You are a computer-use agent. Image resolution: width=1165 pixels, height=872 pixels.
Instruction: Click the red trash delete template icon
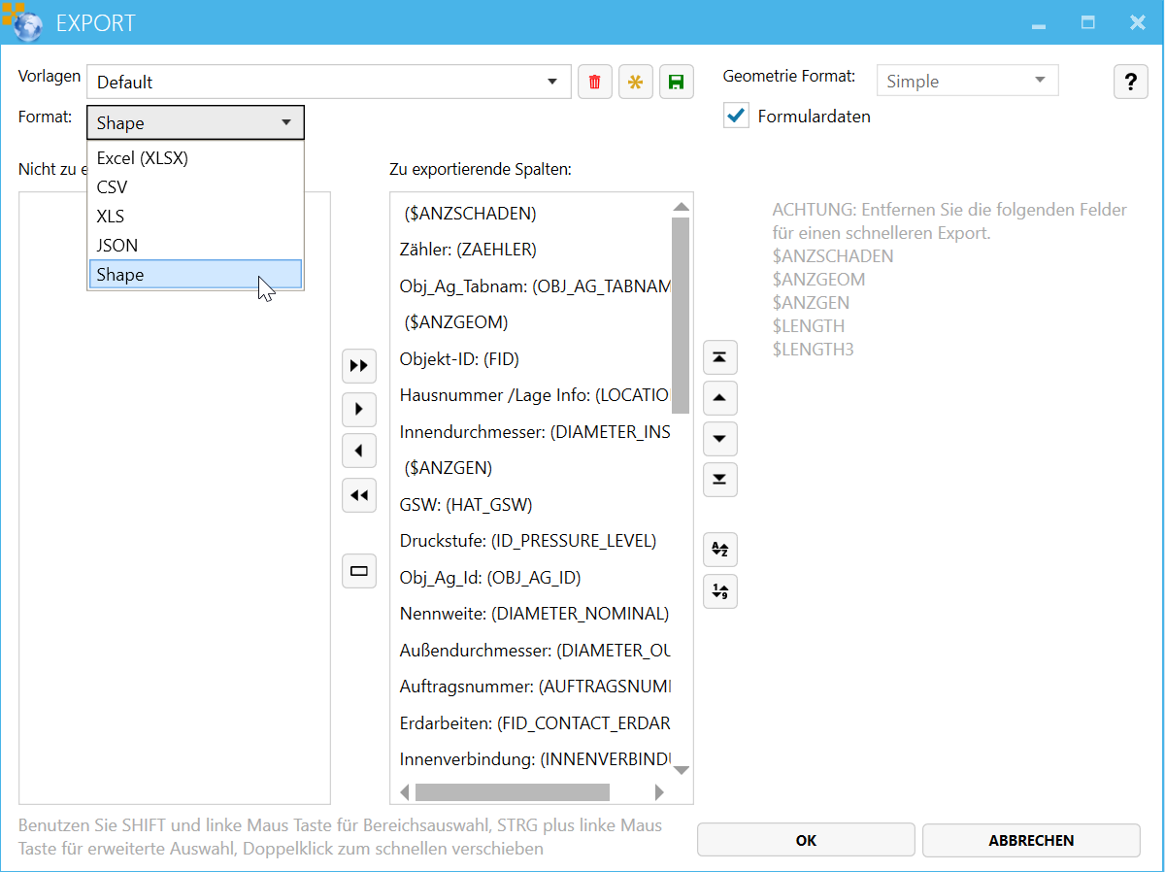(x=594, y=83)
